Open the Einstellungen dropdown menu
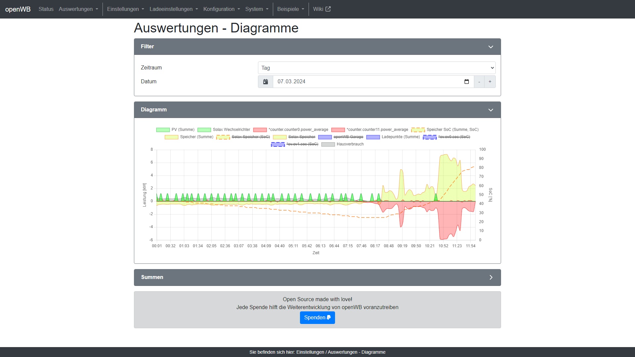 tap(126, 9)
